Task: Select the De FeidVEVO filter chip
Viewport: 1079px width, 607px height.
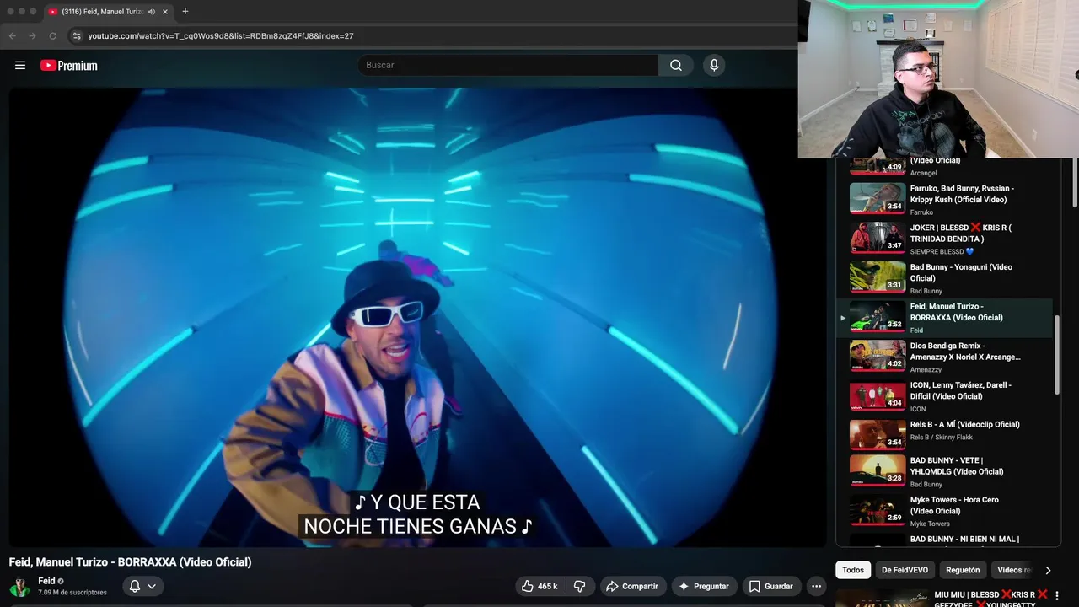Action: (x=905, y=570)
